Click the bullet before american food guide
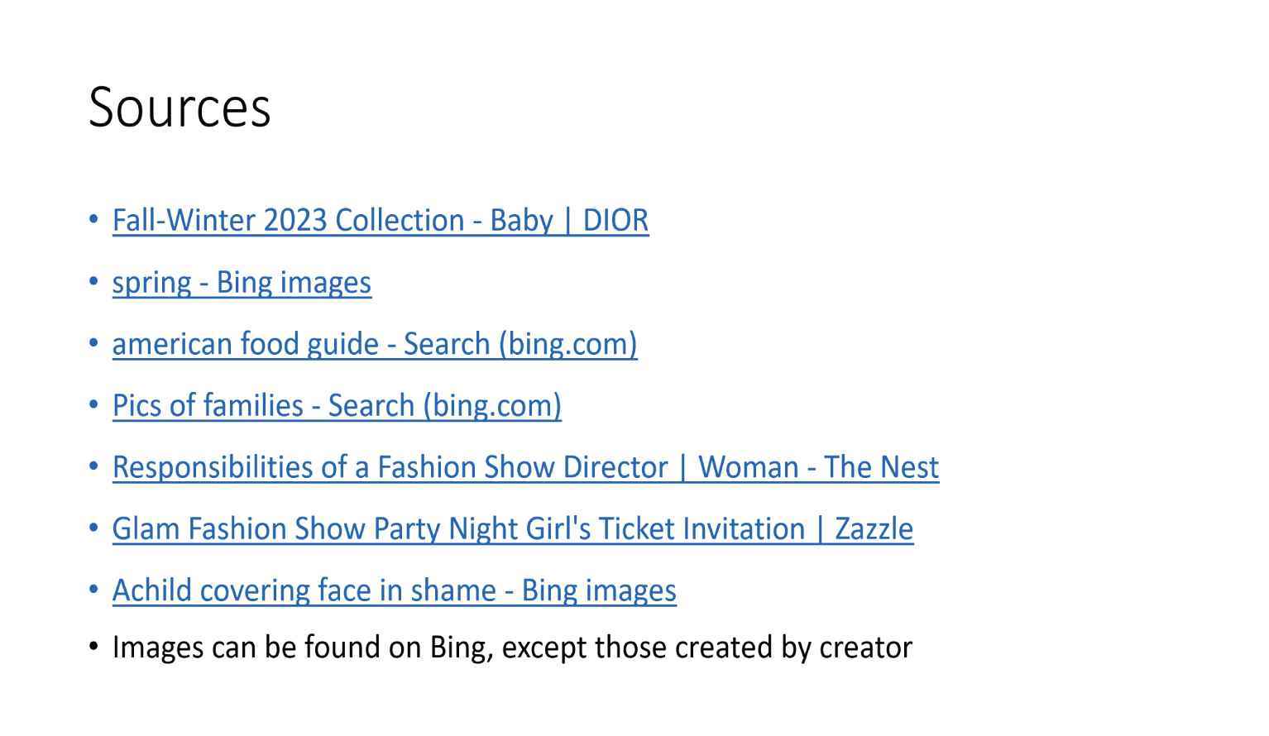The image size is (1269, 736). [93, 344]
